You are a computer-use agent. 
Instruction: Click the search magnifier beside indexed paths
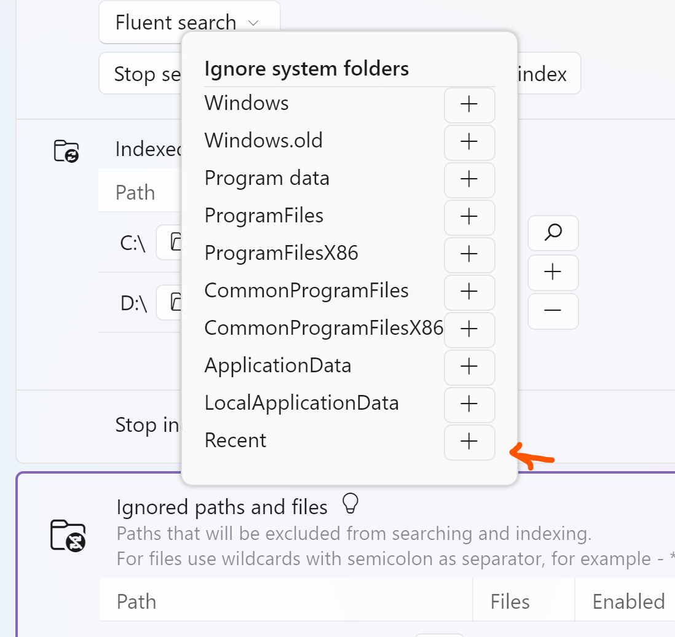click(552, 233)
